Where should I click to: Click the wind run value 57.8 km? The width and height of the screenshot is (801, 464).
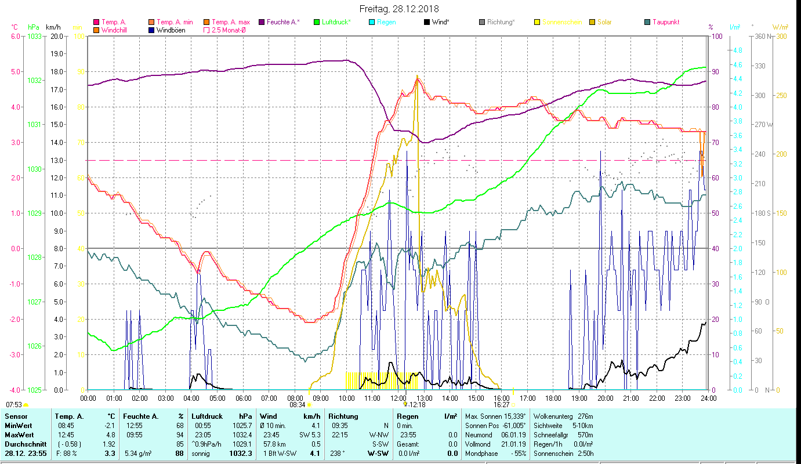click(x=275, y=444)
